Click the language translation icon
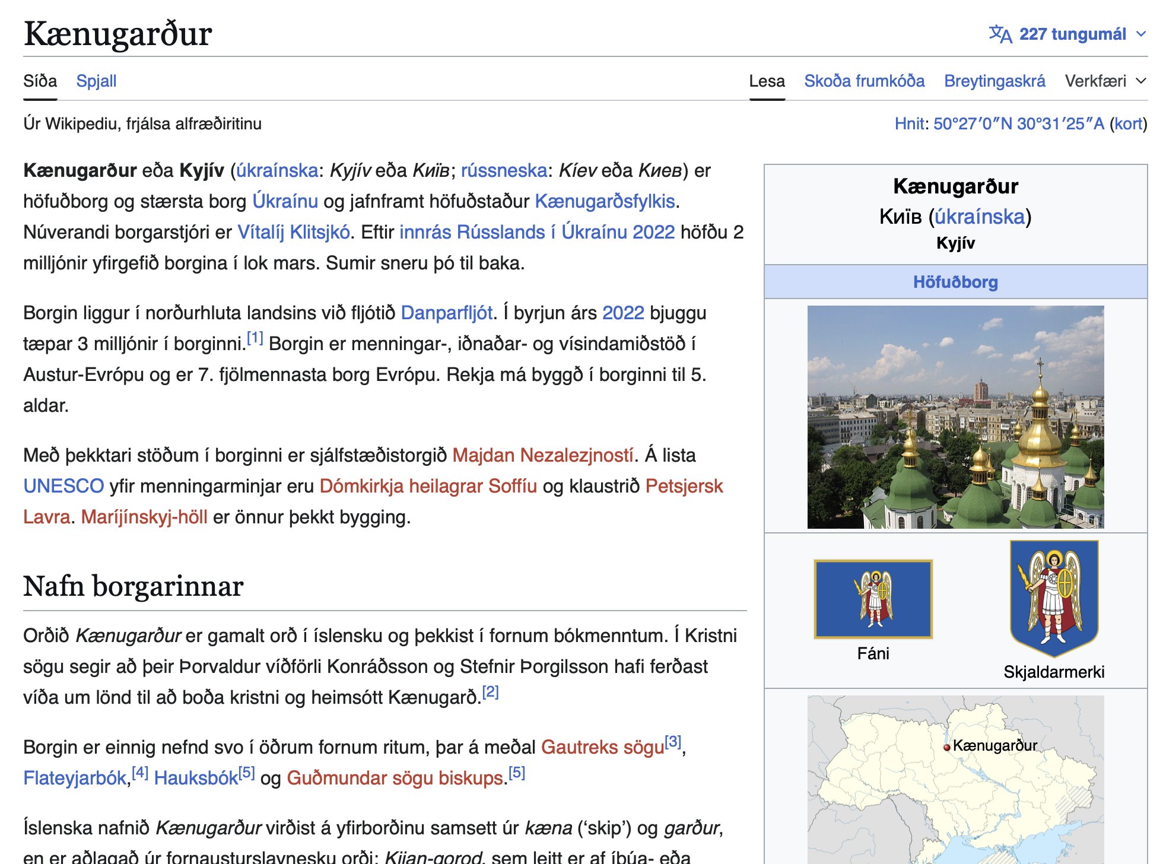Viewport: 1163px width, 864px height. [1000, 34]
